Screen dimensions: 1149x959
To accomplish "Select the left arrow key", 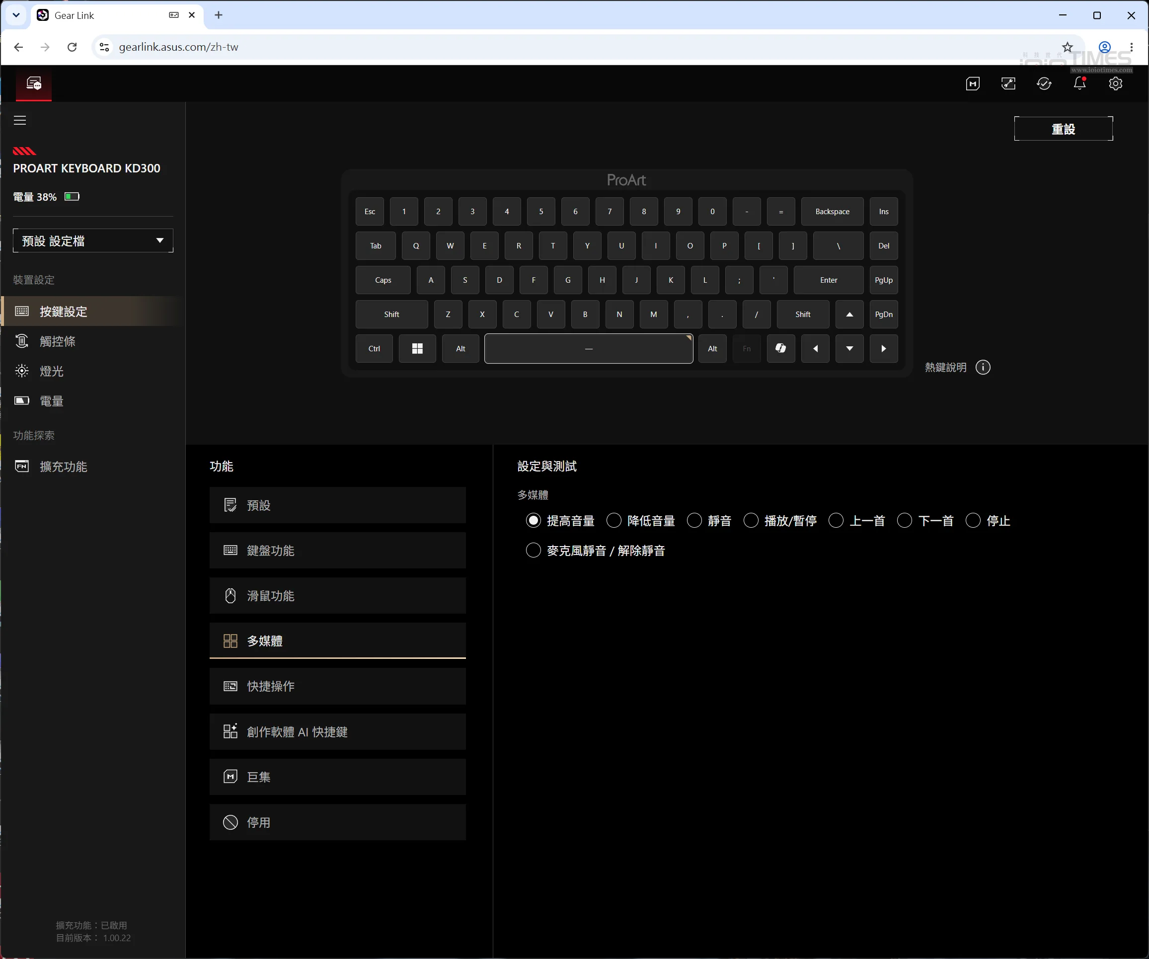I will coord(815,349).
